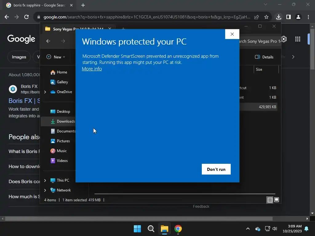Open the clock showing 3:09 AM
Image resolution: width=315 pixels, height=236 pixels.
click(292, 229)
